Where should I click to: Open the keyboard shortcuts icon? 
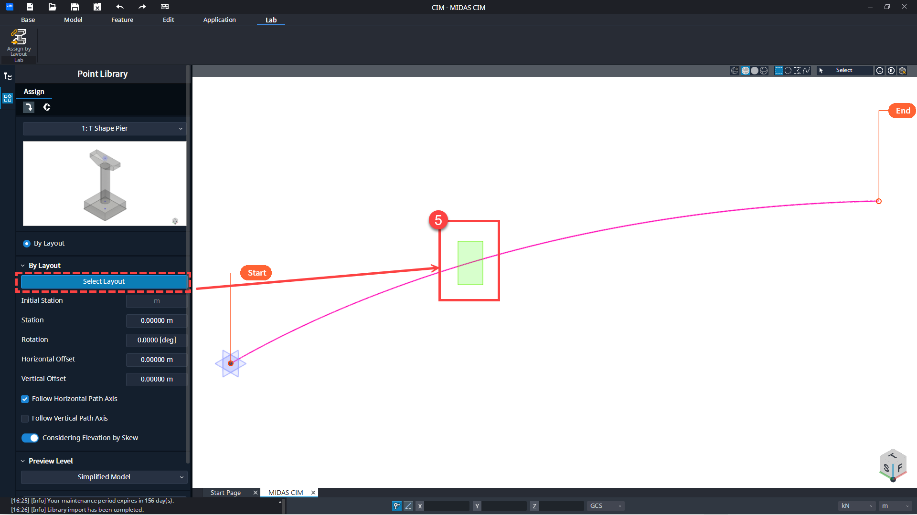[165, 7]
